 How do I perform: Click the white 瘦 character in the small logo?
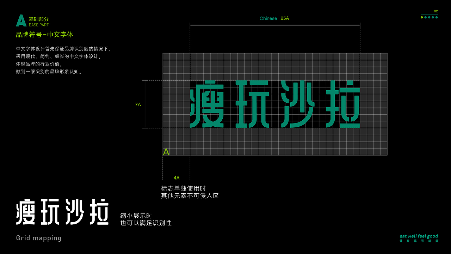pyautogui.click(x=26, y=212)
